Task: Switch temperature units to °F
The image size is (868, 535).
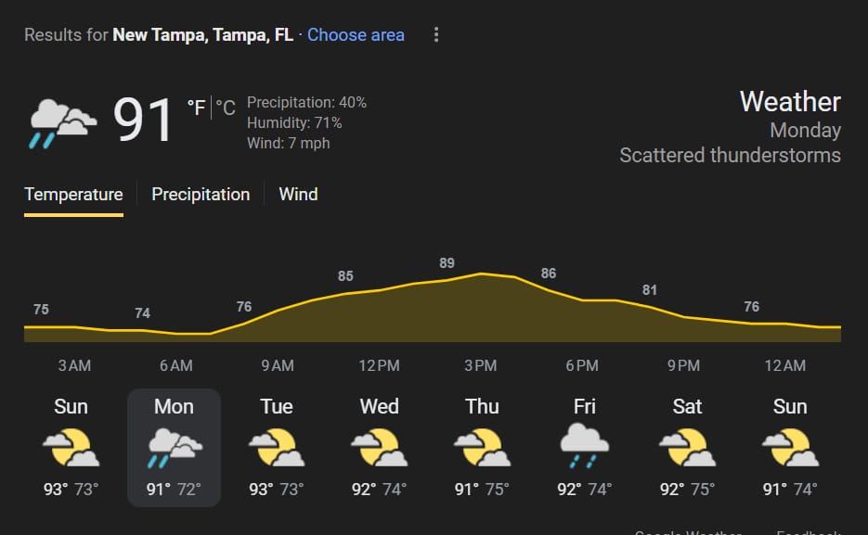Action: click(x=196, y=108)
